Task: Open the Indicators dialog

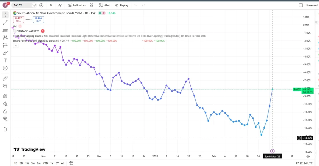Action: 77,5
